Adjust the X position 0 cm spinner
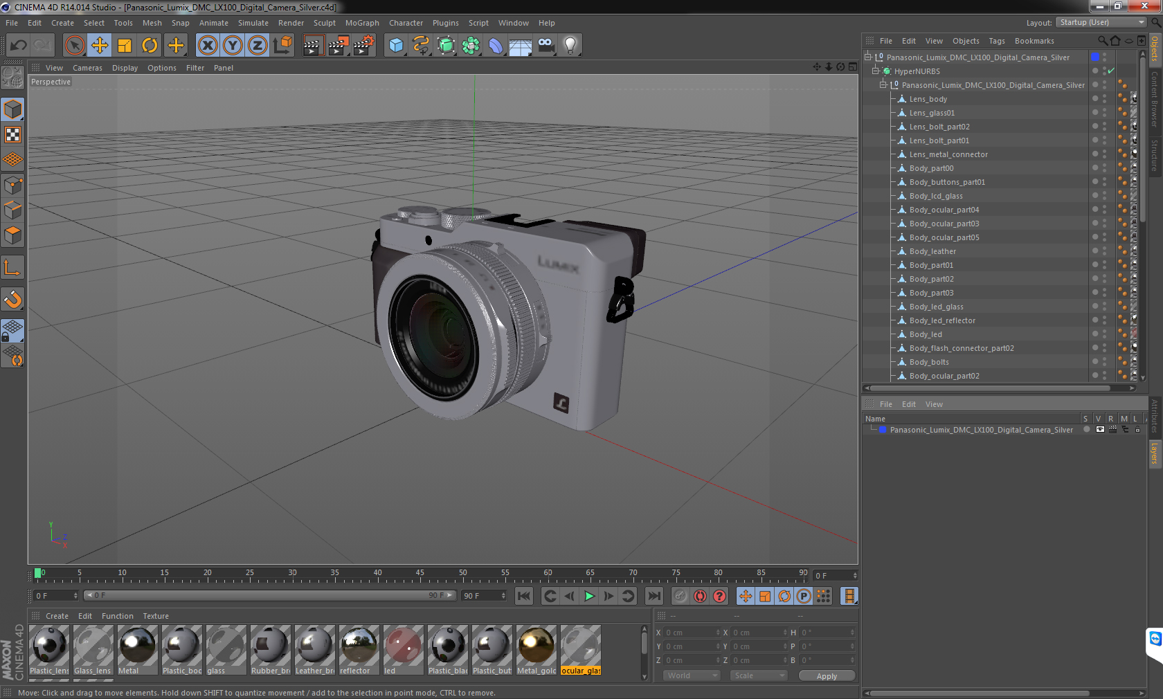This screenshot has width=1163, height=699. [718, 633]
